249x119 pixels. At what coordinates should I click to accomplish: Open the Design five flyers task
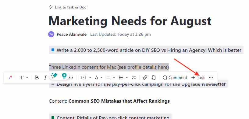[x=138, y=84]
